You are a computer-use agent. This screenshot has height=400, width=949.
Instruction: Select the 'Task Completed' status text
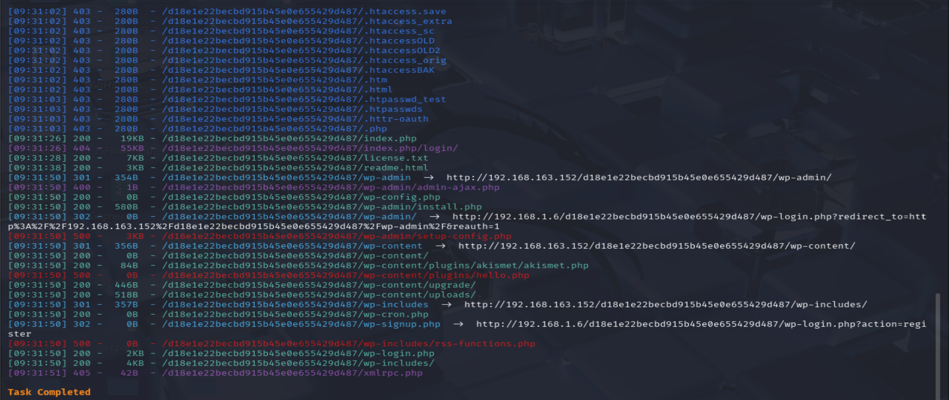(x=49, y=392)
